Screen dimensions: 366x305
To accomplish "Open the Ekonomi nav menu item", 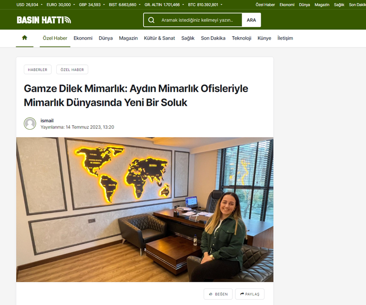I will tap(83, 38).
